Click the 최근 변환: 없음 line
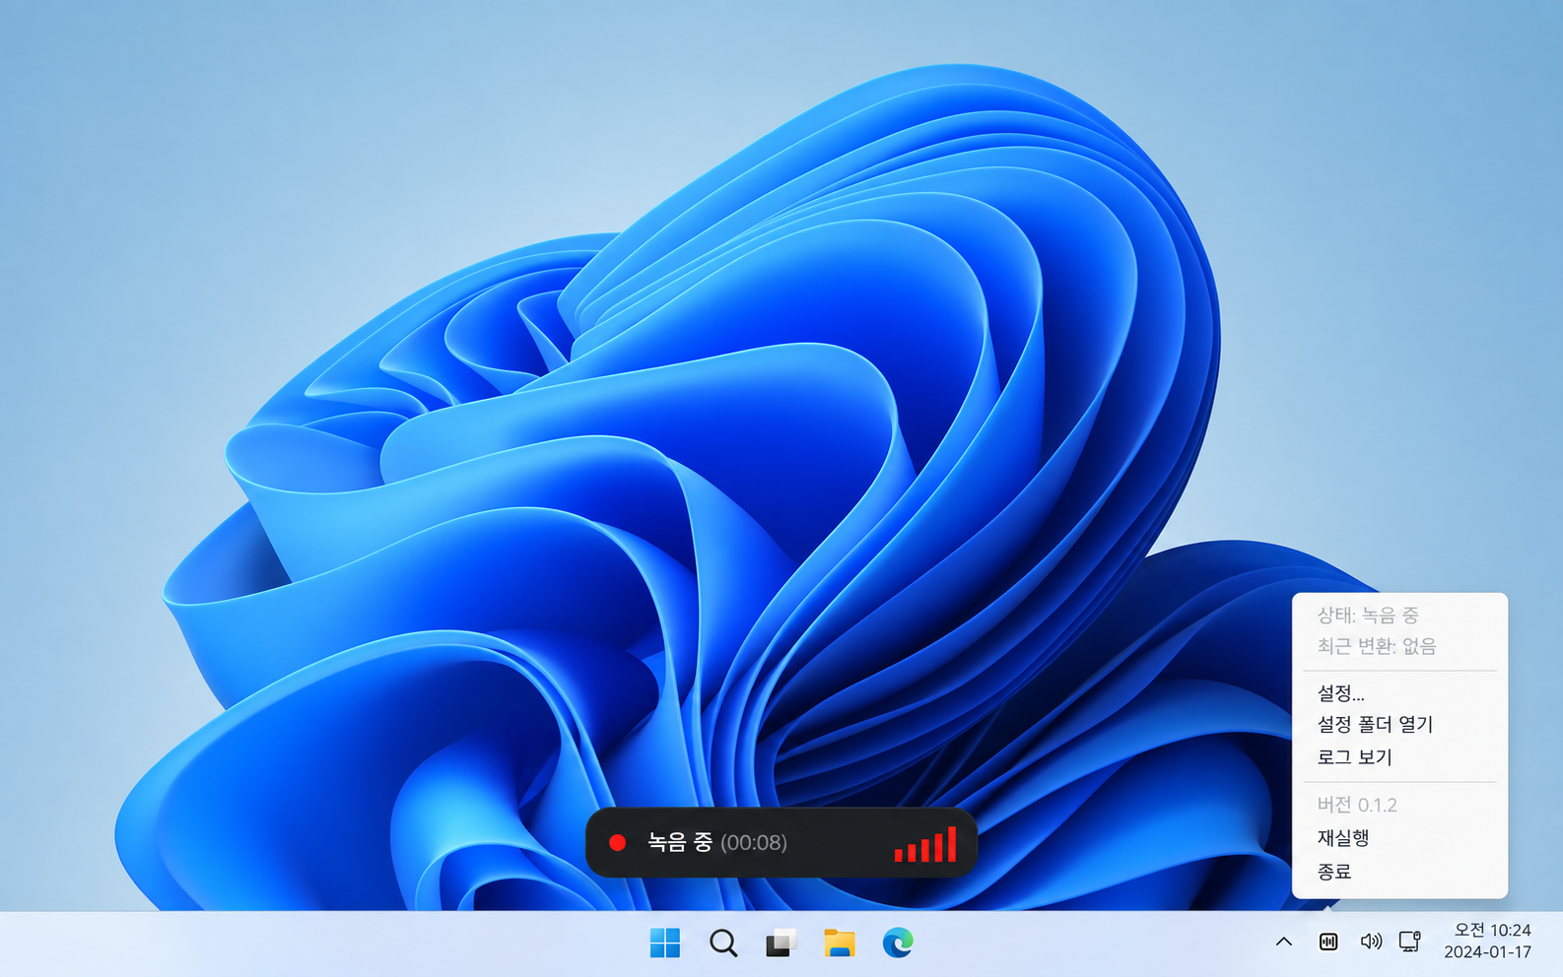The width and height of the screenshot is (1563, 977). pos(1377,646)
